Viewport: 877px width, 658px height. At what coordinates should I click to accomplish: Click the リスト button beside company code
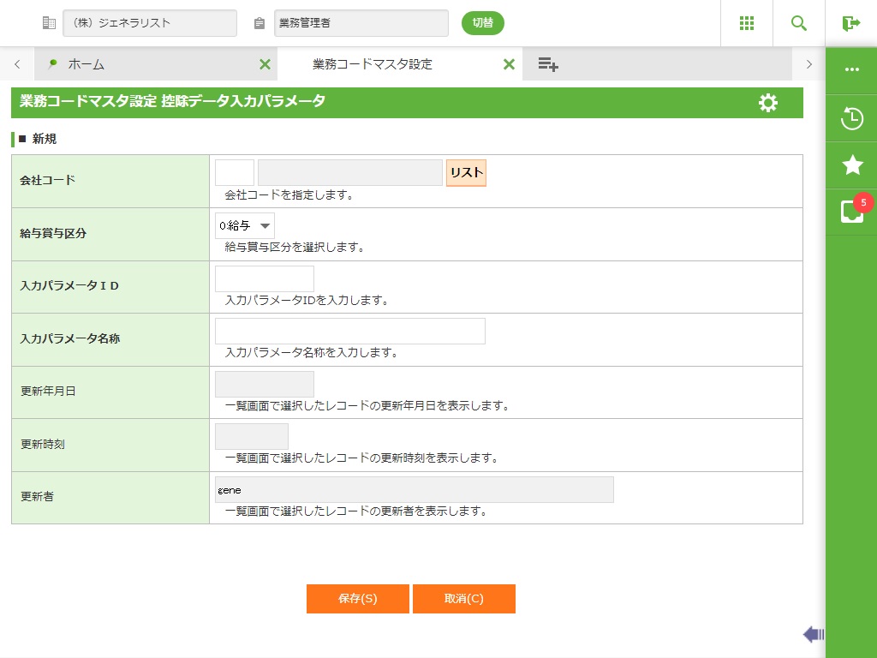point(466,172)
